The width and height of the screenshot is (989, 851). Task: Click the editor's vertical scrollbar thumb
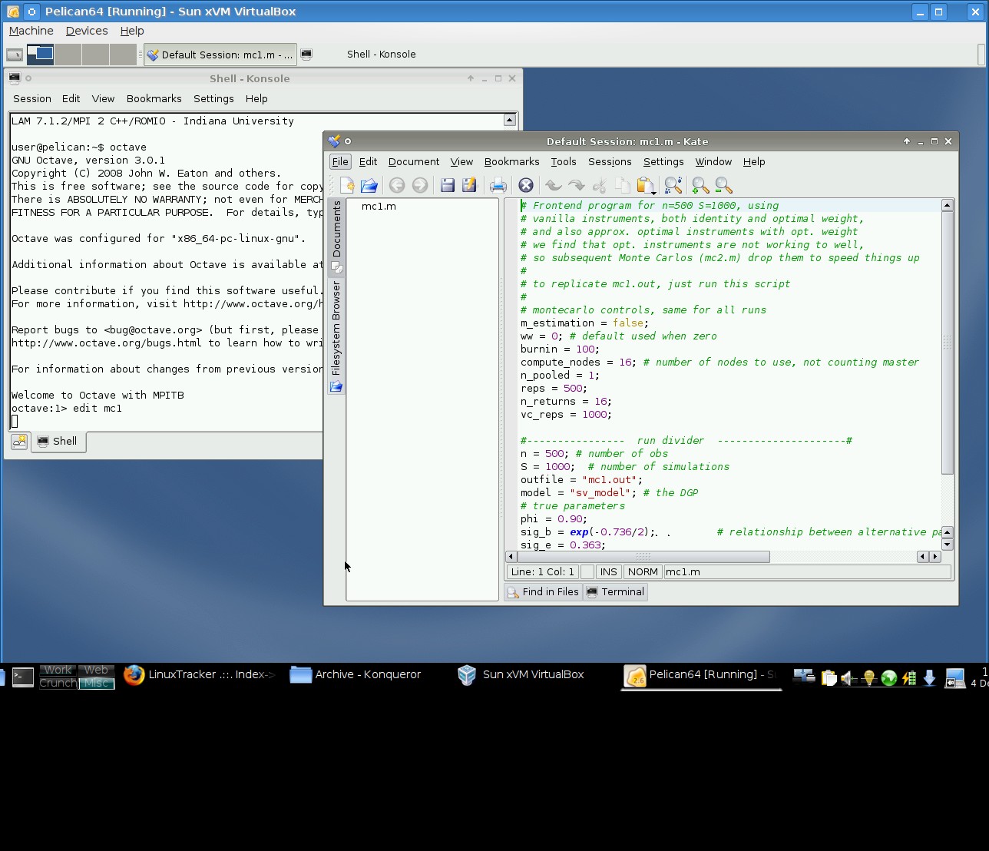(948, 343)
